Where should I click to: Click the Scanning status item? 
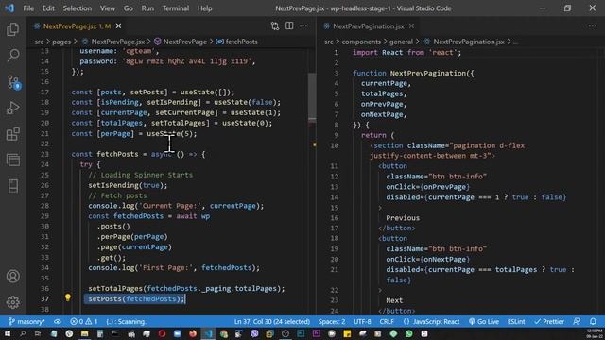[127, 321]
